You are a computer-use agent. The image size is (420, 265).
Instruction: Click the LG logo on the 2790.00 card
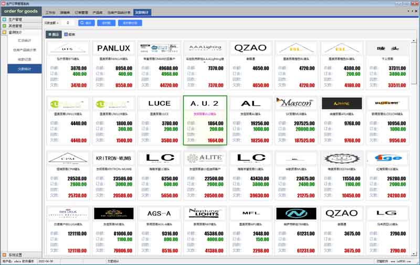pos(386,213)
